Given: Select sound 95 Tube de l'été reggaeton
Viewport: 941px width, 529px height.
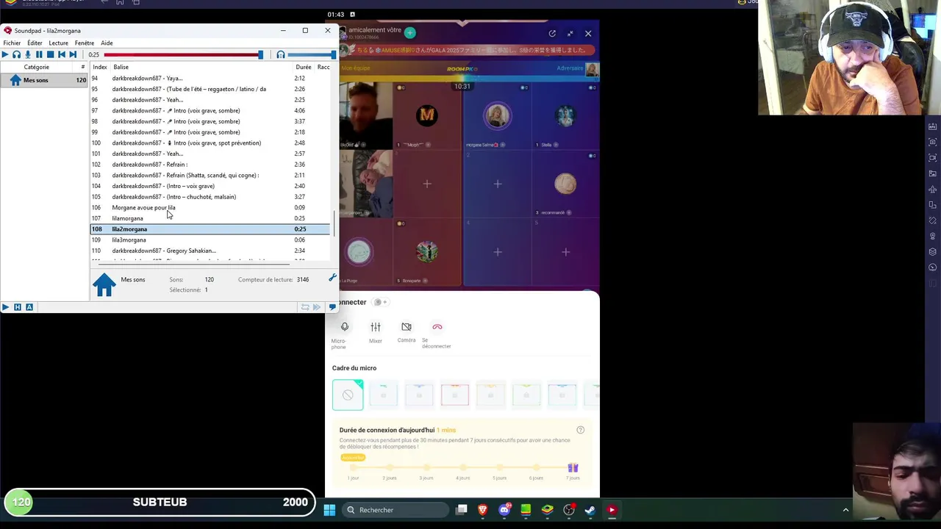Looking at the screenshot, I should (x=210, y=89).
